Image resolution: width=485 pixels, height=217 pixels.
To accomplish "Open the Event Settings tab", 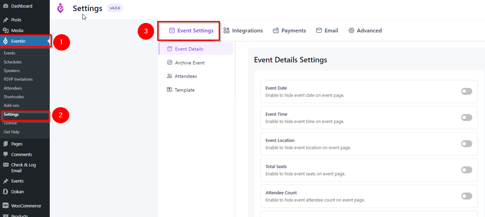I will pos(191,31).
